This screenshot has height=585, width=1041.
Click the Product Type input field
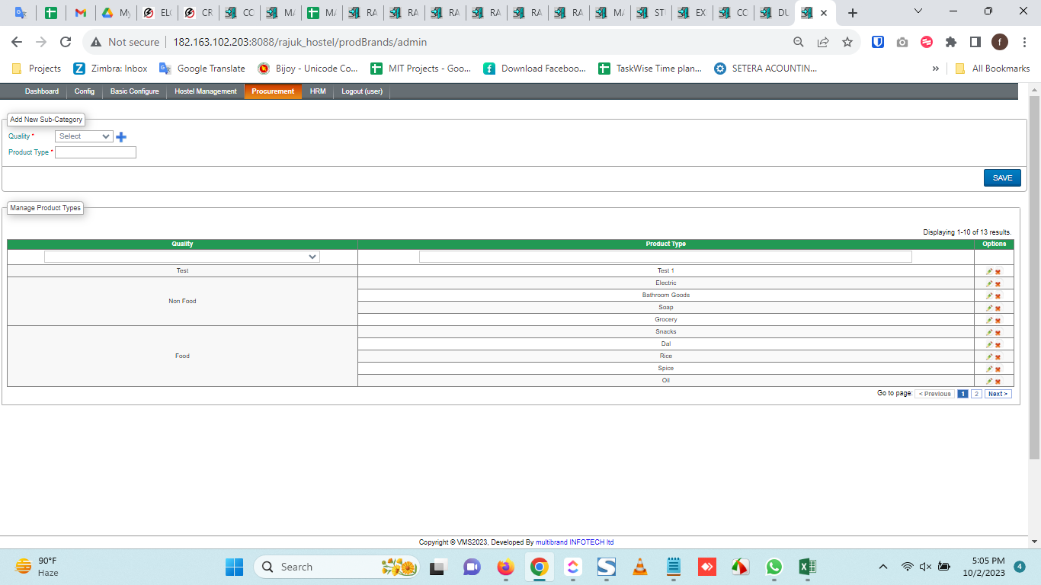(95, 152)
